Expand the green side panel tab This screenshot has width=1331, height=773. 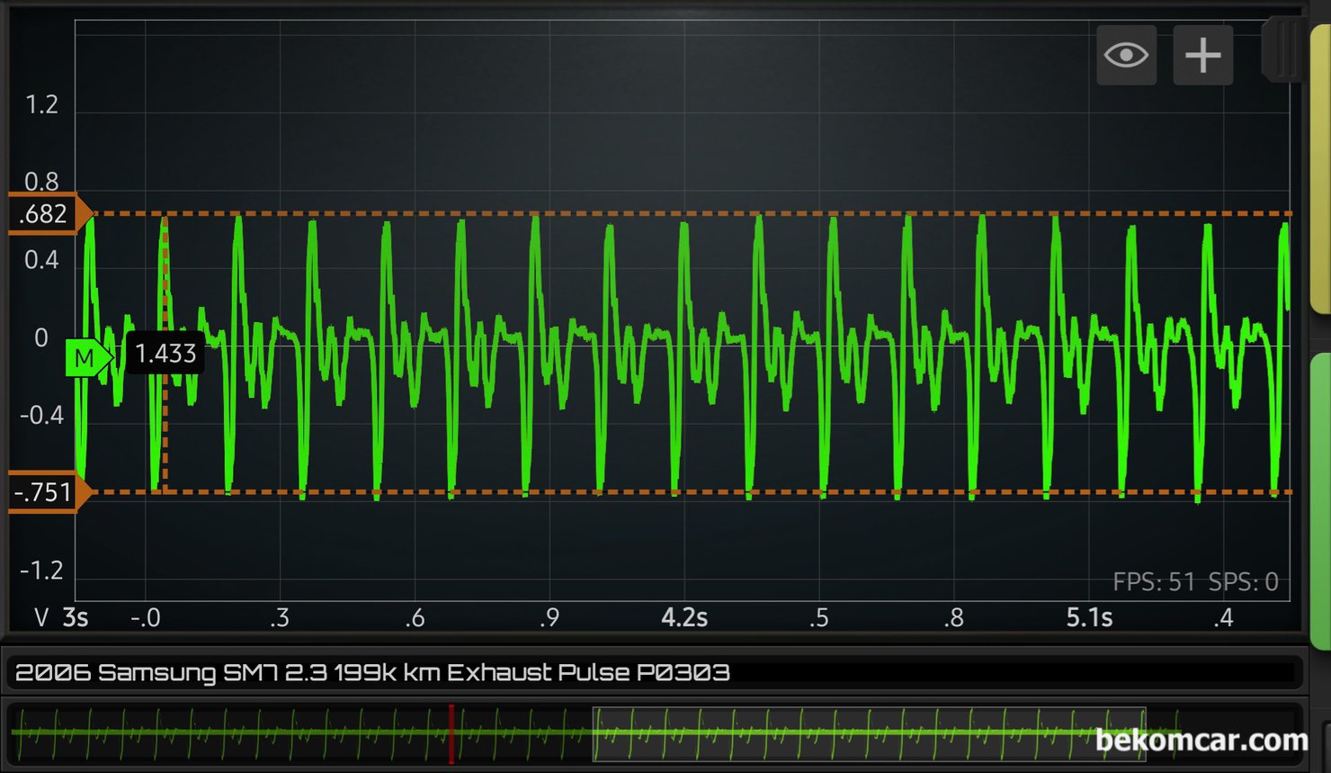(1320, 499)
